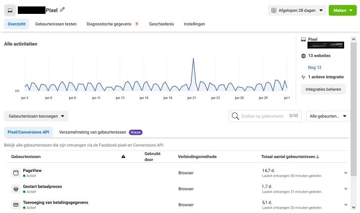Click the vertical scrollbar thumb

point(354,109)
